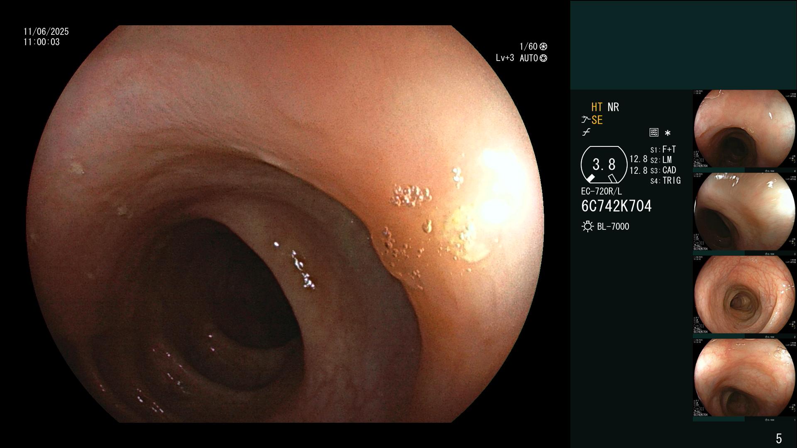The height and width of the screenshot is (448, 797).
Task: Click the asterisk indicator icon
Action: (667, 133)
